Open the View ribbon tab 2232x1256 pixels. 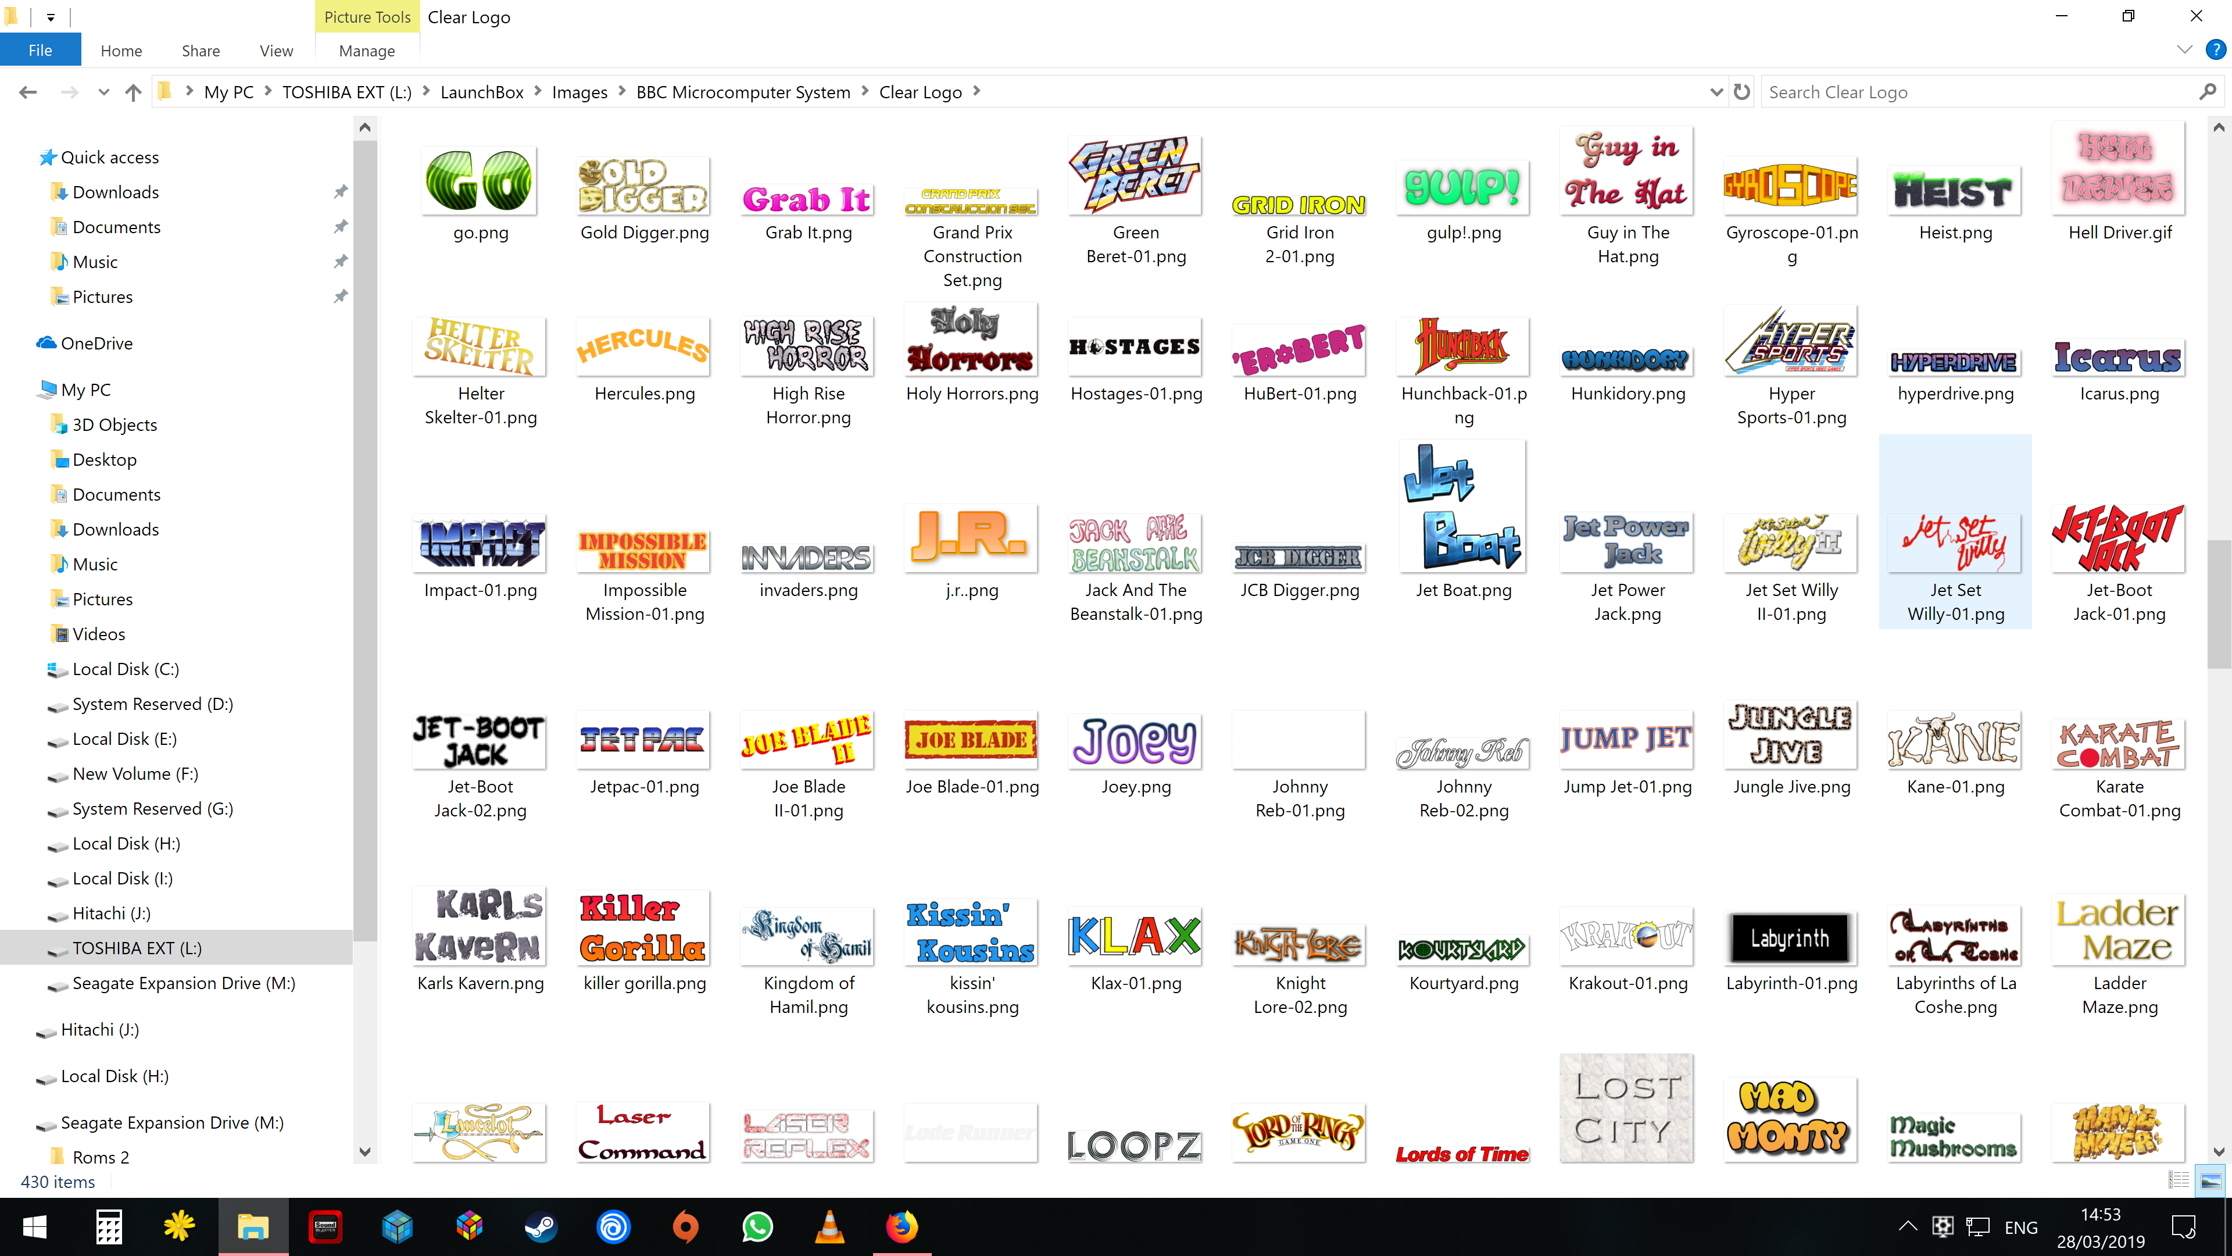pos(277,50)
